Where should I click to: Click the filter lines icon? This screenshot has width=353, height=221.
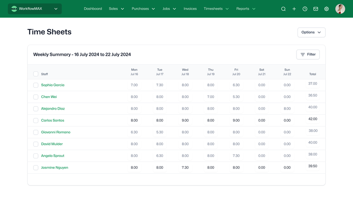[303, 54]
